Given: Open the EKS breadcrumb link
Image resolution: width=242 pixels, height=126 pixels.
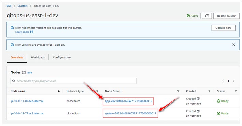Looking at the screenshot, I should 9,6.
